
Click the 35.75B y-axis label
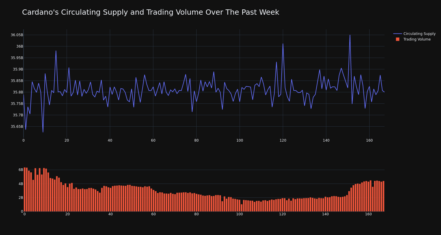click(17, 104)
